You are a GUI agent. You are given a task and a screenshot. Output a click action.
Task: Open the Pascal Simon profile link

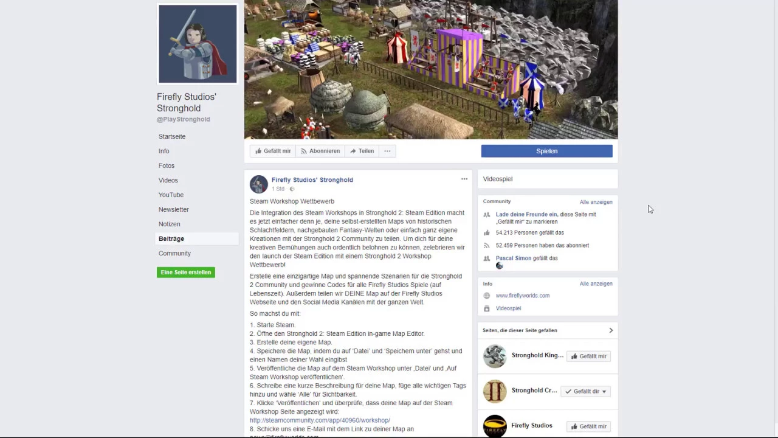(514, 258)
